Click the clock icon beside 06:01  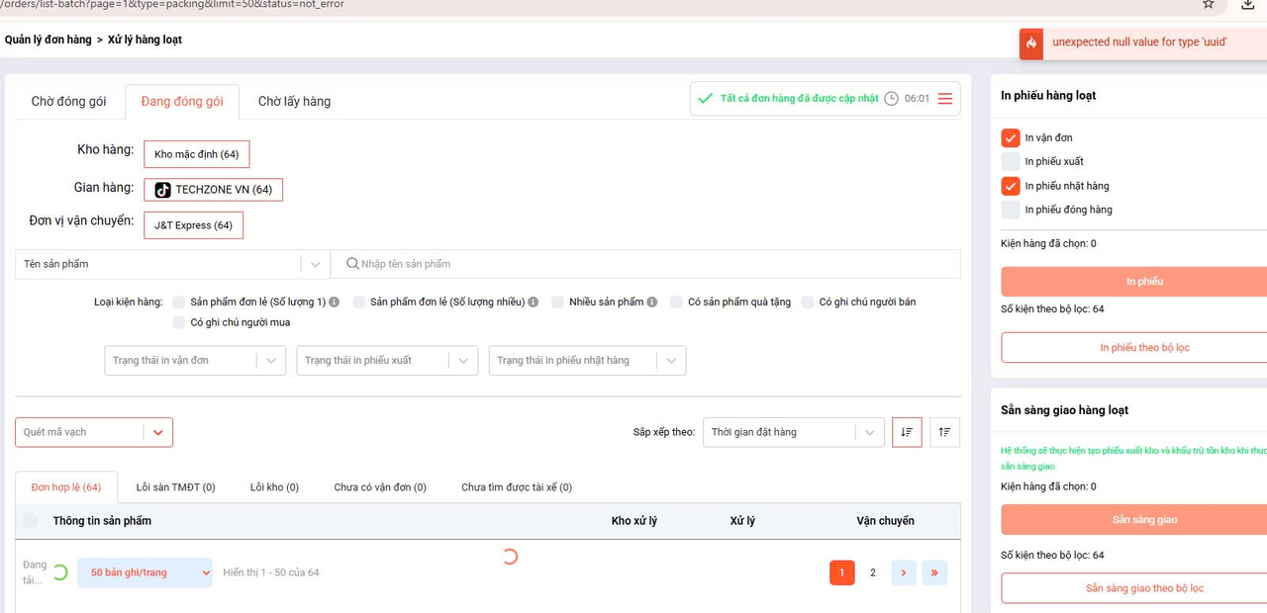point(891,99)
